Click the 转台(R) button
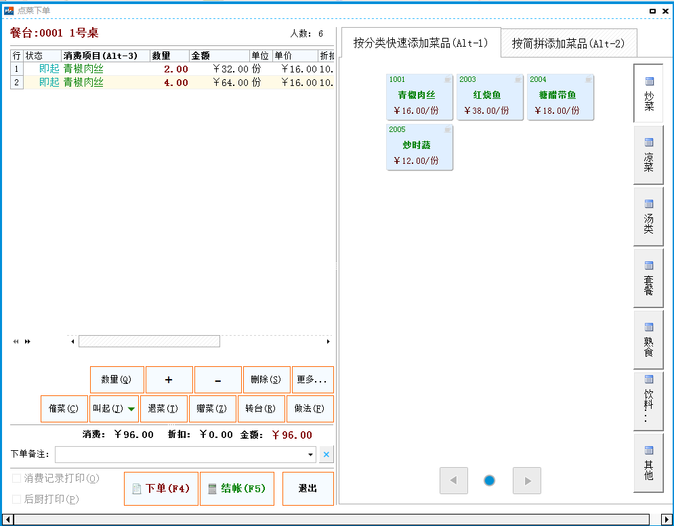The image size is (674, 526). tap(261, 409)
